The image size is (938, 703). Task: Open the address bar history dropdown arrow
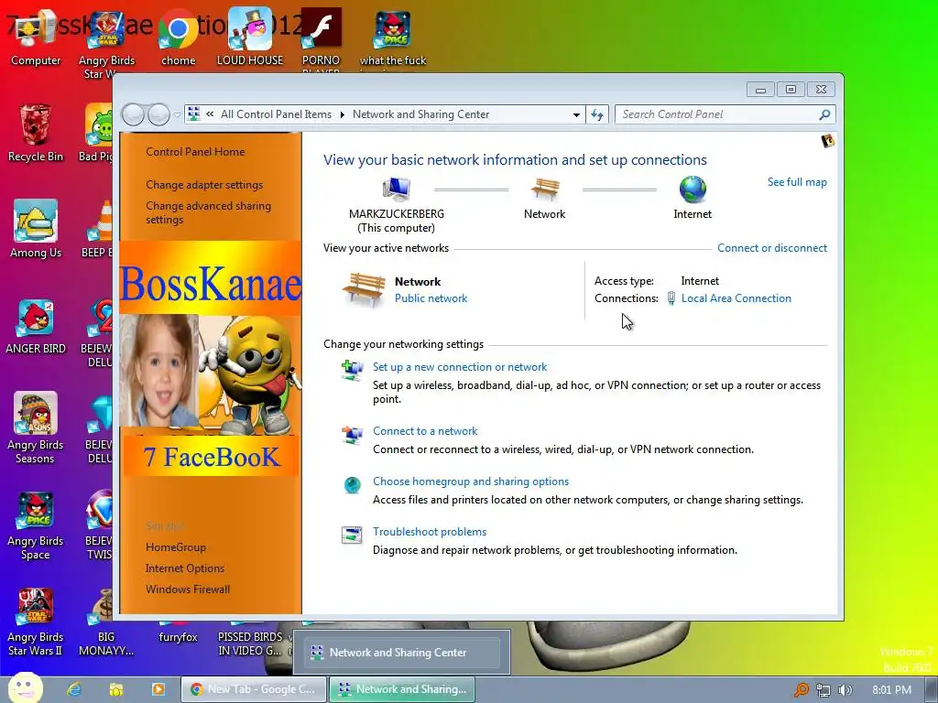(x=576, y=114)
